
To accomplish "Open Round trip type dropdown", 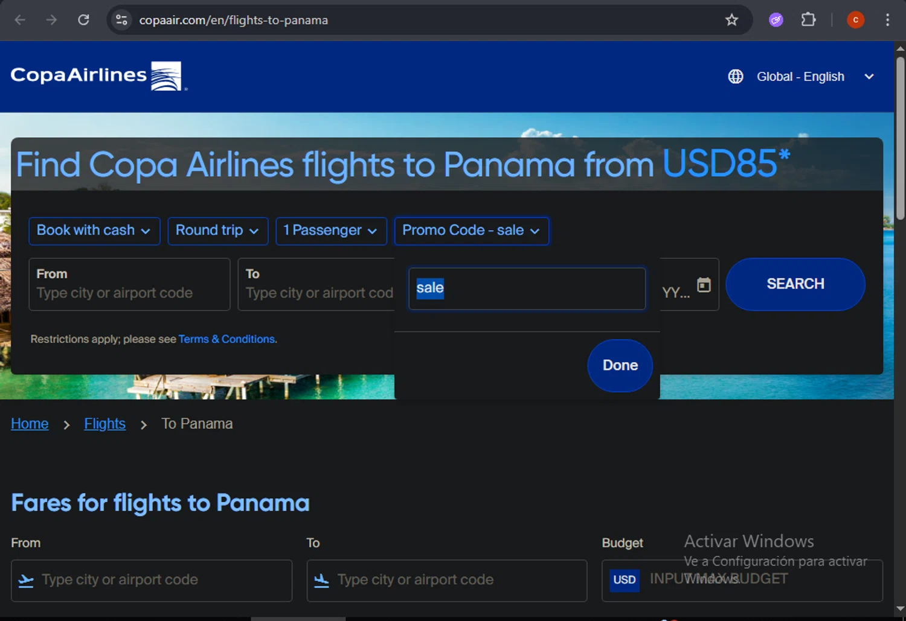I will click(217, 231).
